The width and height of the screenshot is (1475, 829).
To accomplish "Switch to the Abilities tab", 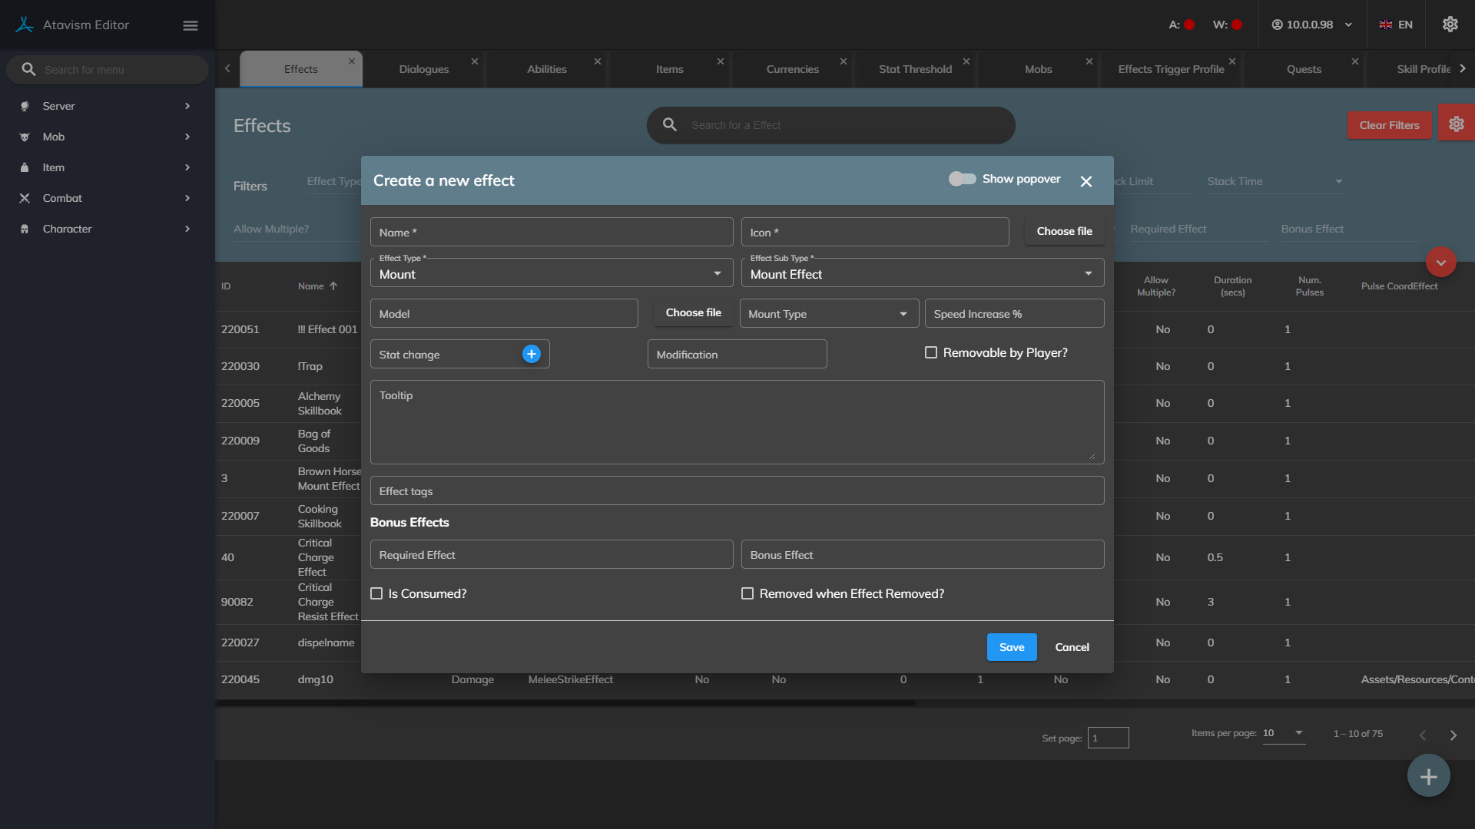I will pyautogui.click(x=546, y=69).
